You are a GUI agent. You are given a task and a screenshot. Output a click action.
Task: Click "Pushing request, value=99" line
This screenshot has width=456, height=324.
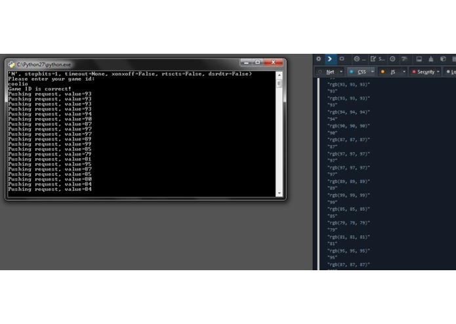pos(50,144)
